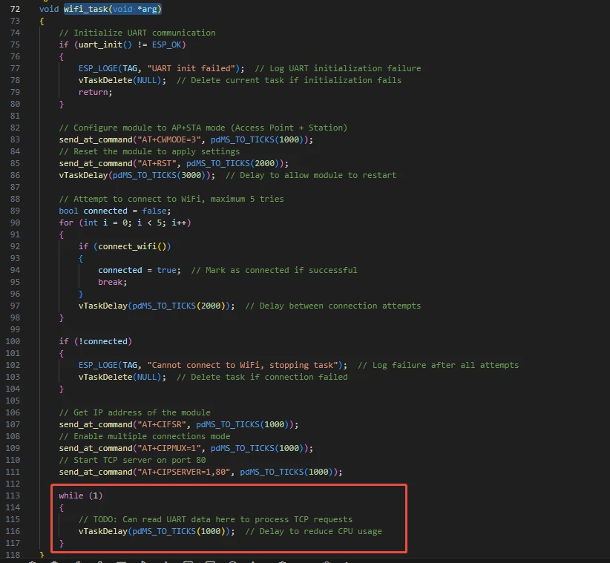This screenshot has height=563, width=610.
Task: Click line number 116 in the gutter
Action: pos(15,531)
